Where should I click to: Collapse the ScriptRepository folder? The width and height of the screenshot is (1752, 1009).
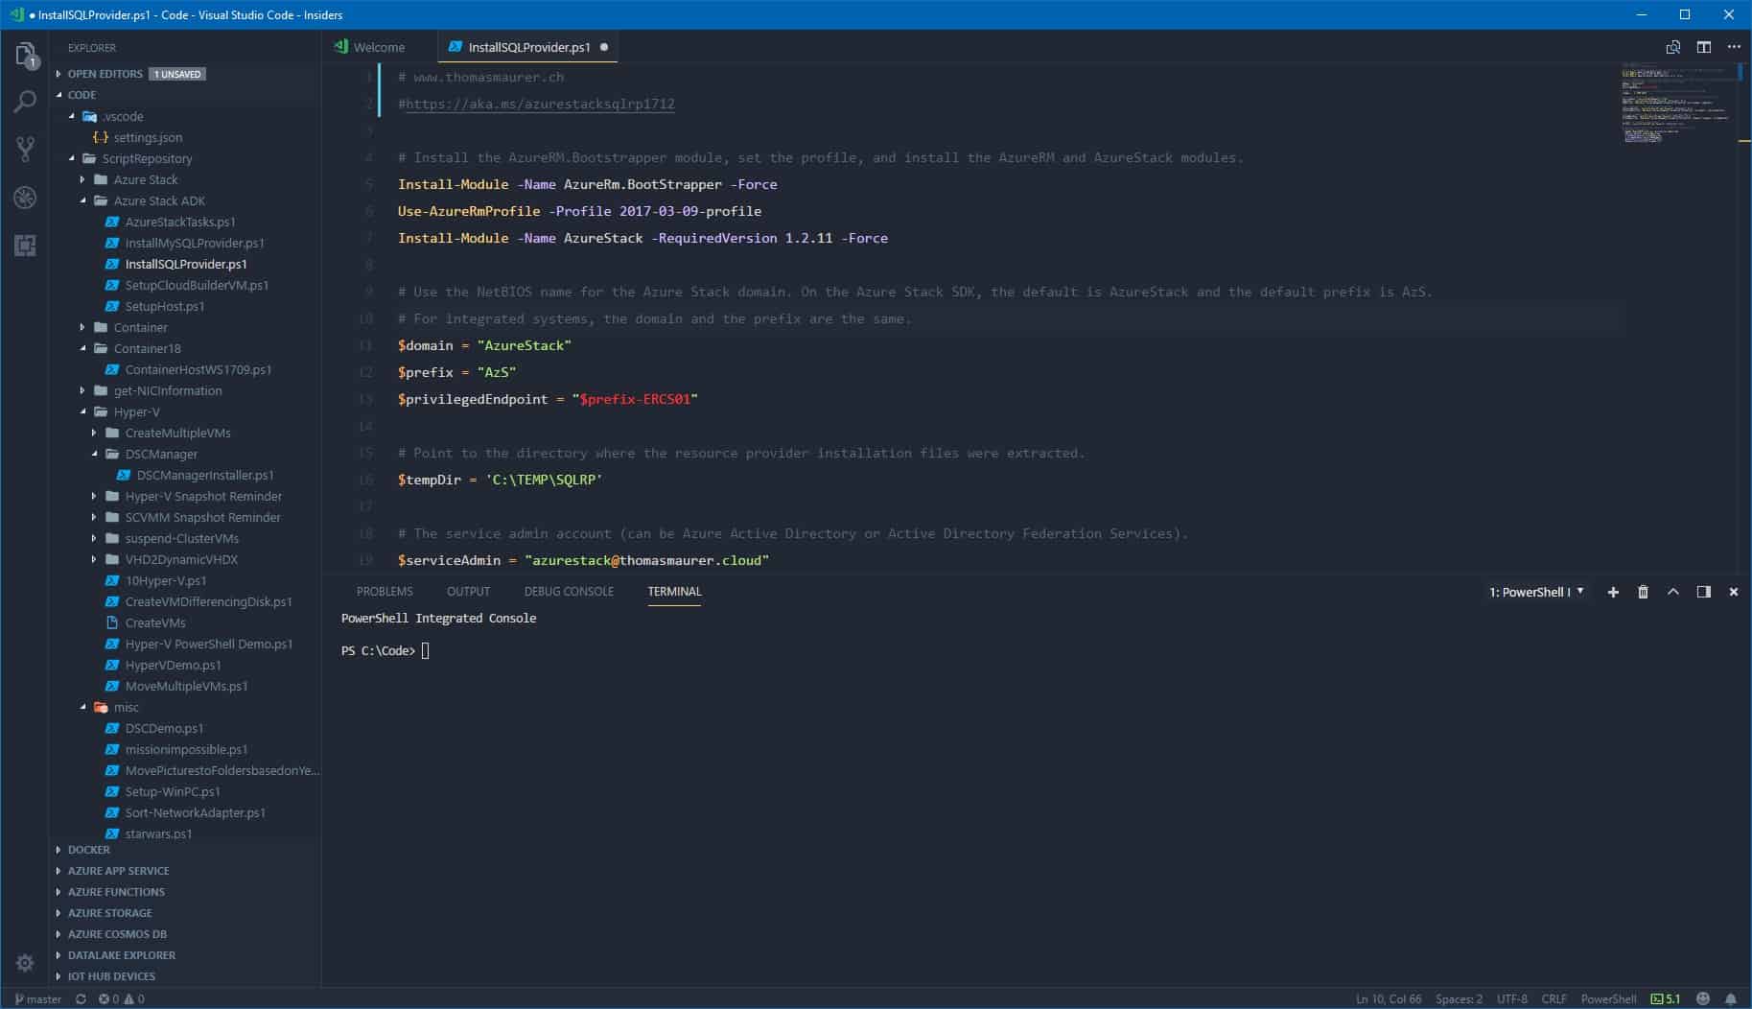(147, 158)
